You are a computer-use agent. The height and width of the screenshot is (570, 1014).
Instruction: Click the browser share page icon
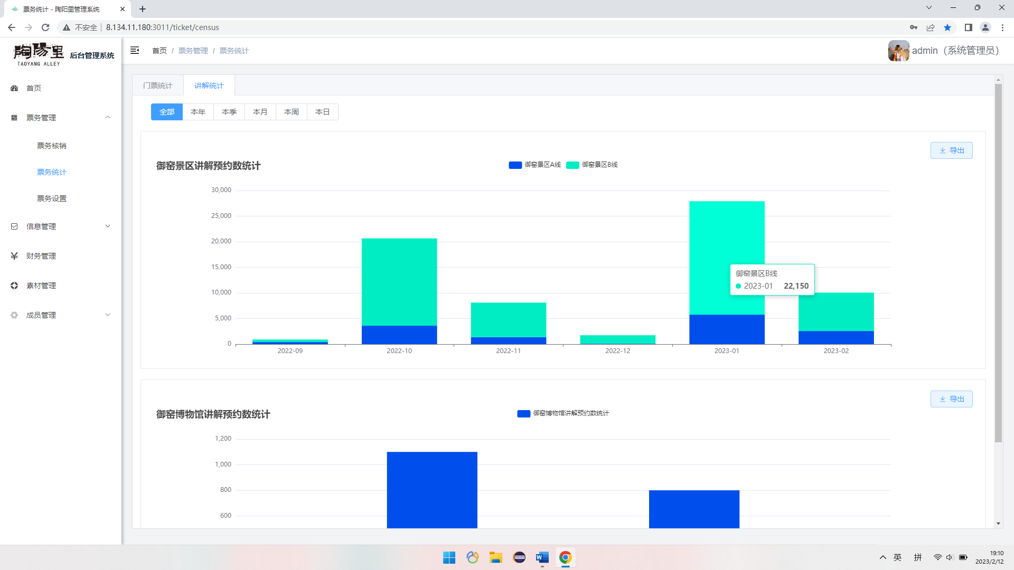[x=931, y=27]
